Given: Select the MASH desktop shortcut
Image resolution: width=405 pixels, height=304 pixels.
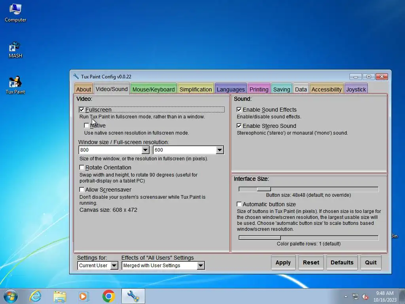Looking at the screenshot, I should [15, 50].
